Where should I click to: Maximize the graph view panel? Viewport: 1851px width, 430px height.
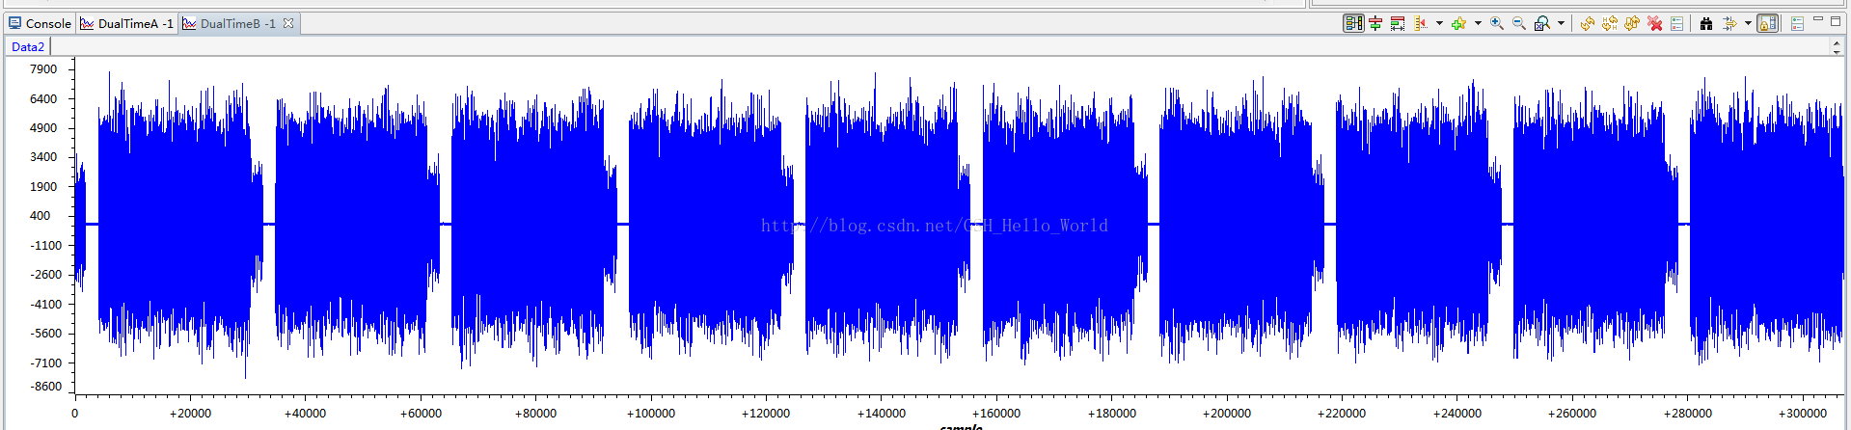[x=1836, y=21]
